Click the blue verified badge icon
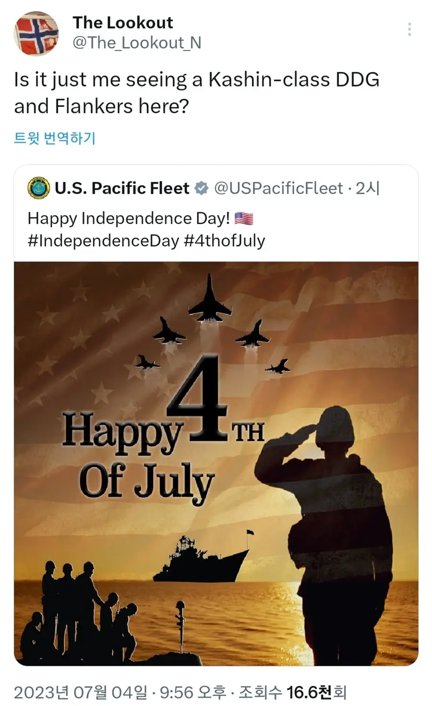Viewport: 432px width, 706px height. 202,188
